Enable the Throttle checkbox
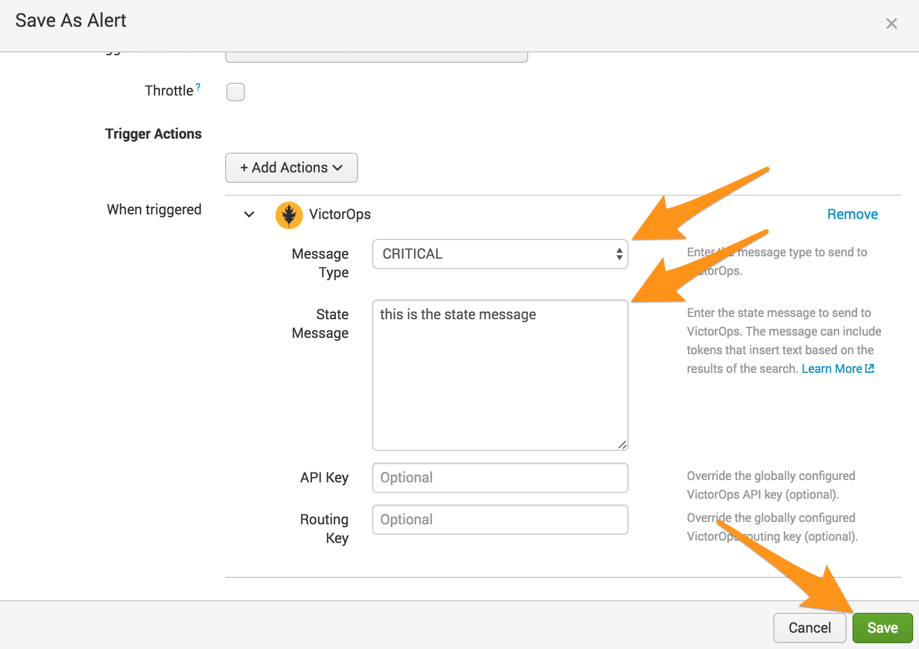Screen dimensions: 919x649 click(236, 92)
